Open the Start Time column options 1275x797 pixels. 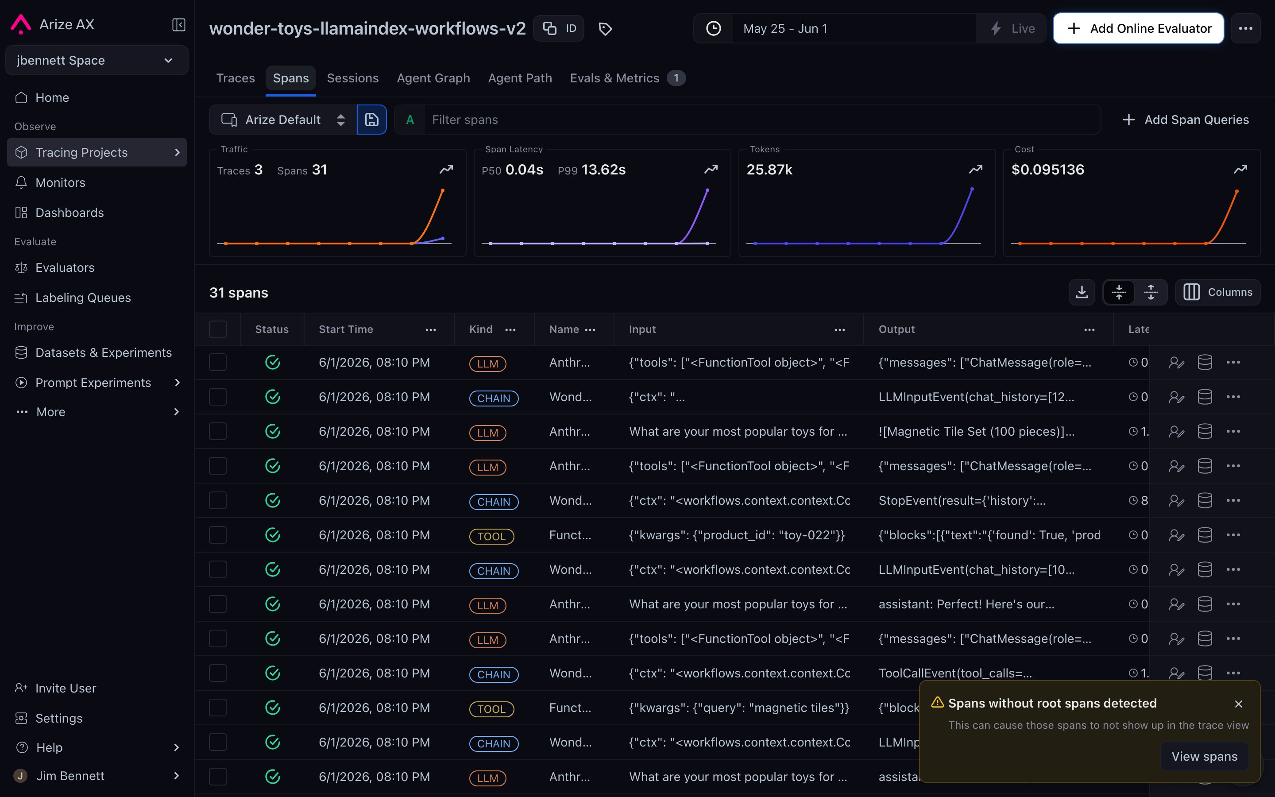(x=430, y=329)
